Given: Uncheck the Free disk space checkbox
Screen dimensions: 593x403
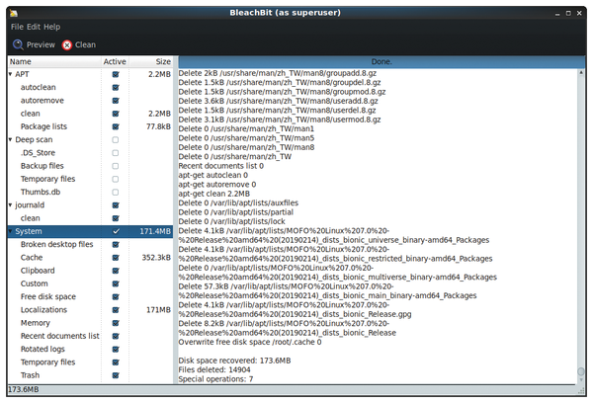Looking at the screenshot, I should click(116, 296).
